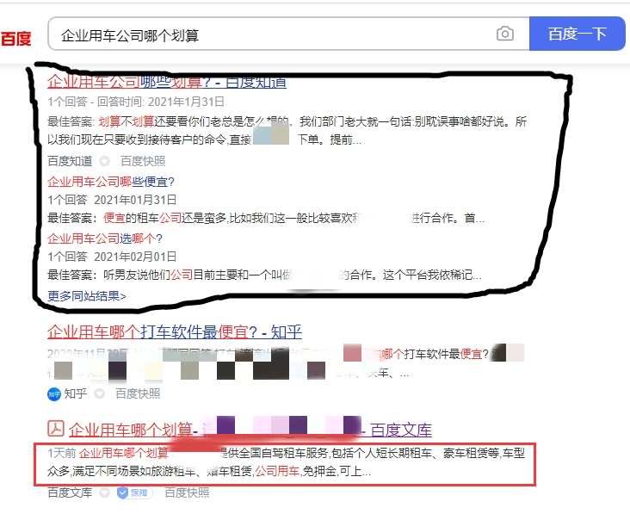This screenshot has height=514, width=630.
Task: Open result 企业用车公司哪些划算? - 百度知道
Action: (x=167, y=82)
